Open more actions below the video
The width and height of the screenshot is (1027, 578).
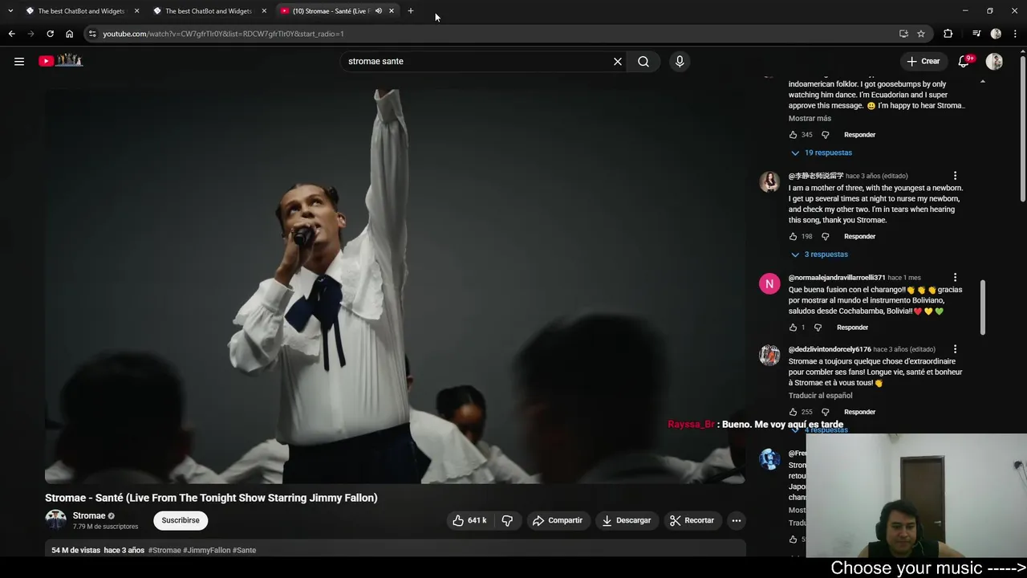(x=736, y=520)
